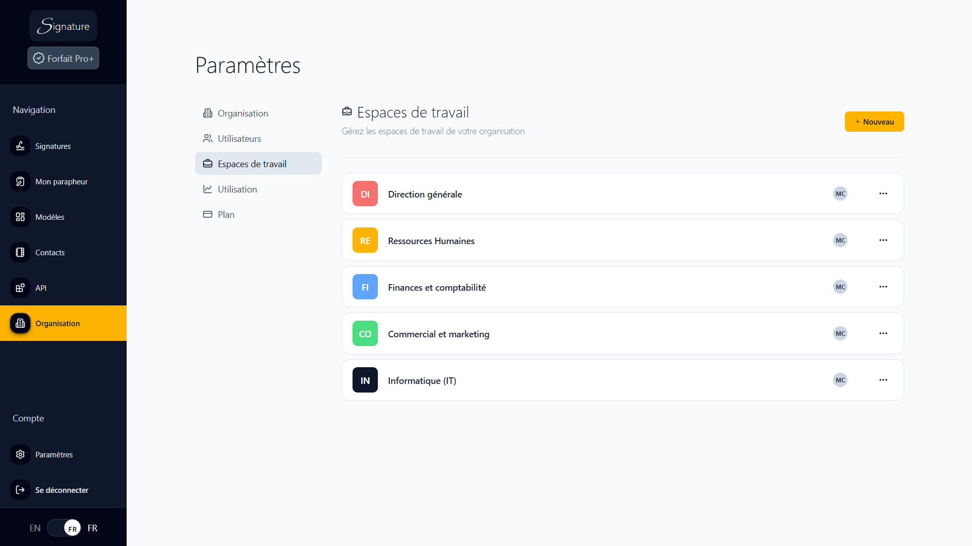Open the Utilisation settings section

[237, 189]
